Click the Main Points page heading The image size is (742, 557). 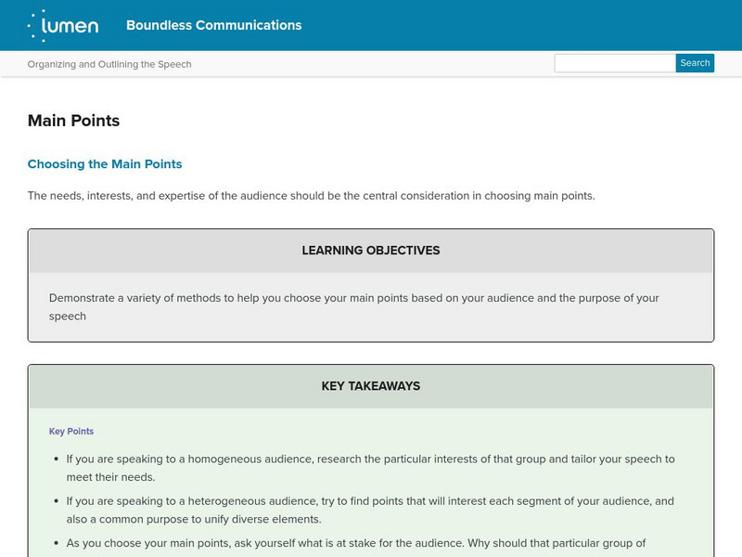click(x=73, y=121)
